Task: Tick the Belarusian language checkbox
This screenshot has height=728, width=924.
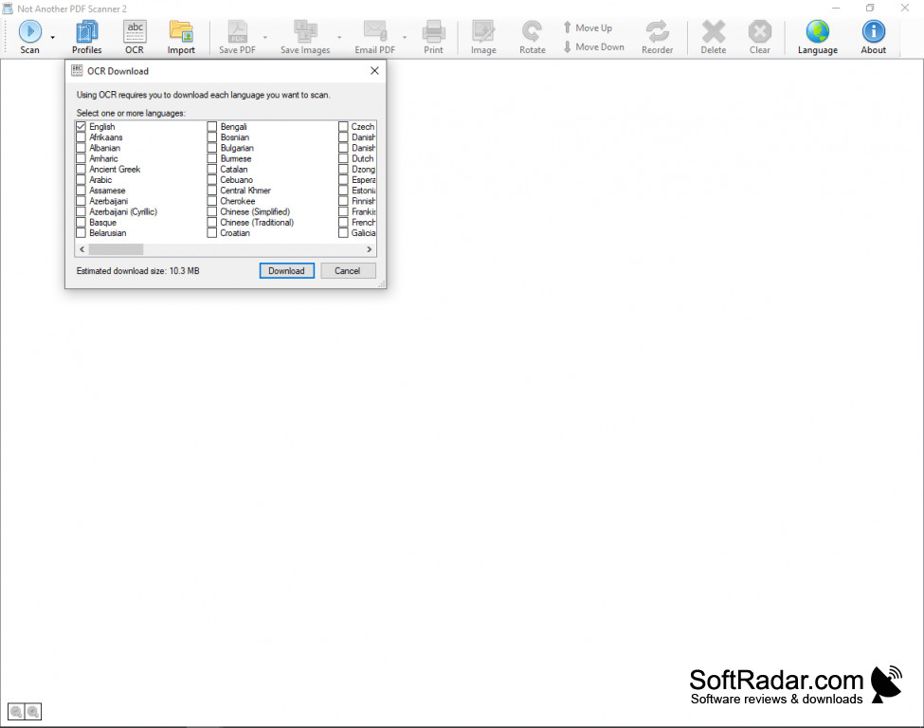Action: pyautogui.click(x=81, y=233)
